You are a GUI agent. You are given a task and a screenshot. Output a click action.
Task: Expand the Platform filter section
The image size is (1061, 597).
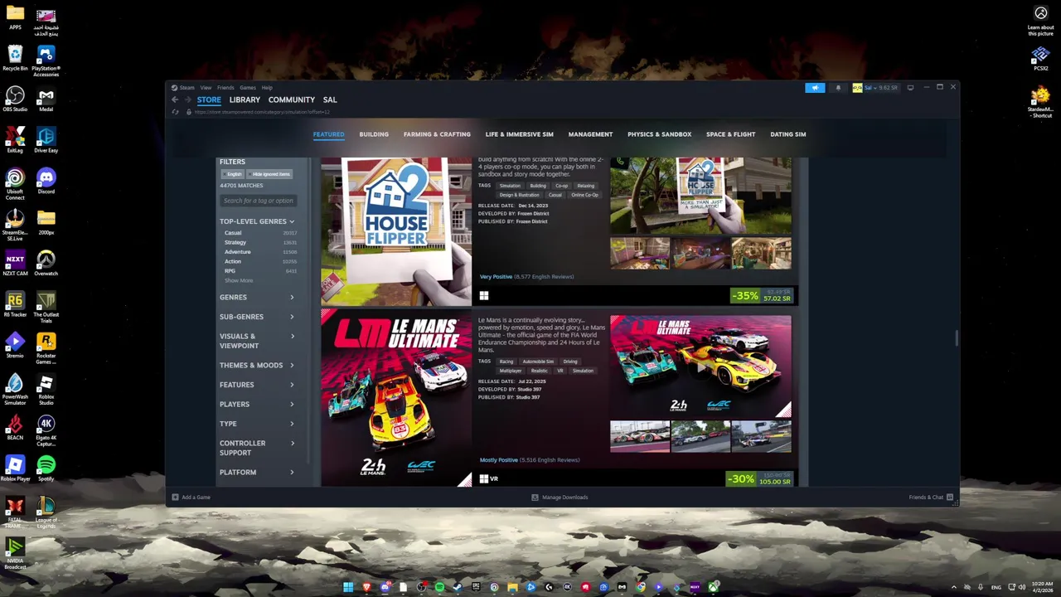click(257, 472)
